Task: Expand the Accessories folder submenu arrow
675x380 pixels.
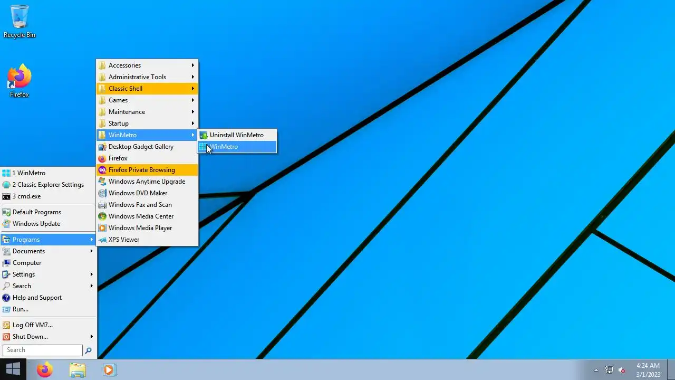Action: point(193,65)
